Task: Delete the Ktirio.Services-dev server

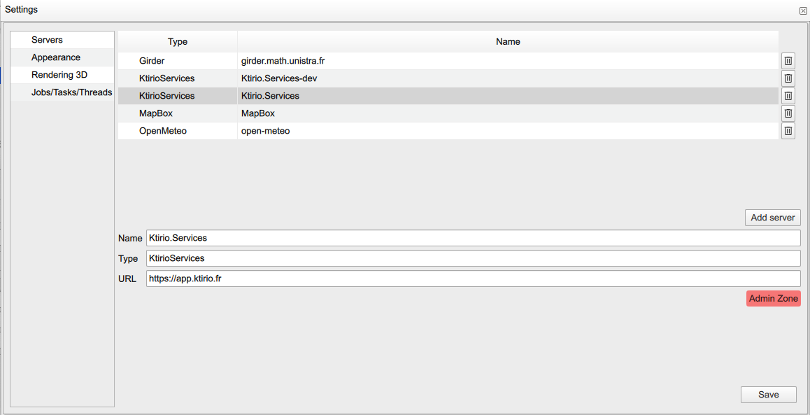Action: coord(788,78)
